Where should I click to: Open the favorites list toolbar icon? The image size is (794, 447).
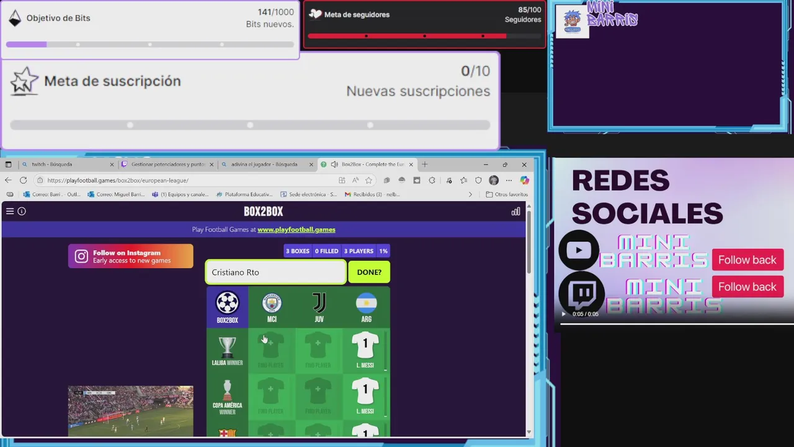tap(463, 180)
